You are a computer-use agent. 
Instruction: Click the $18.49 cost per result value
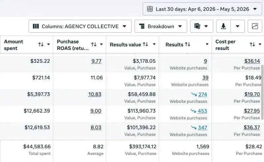(x=253, y=78)
